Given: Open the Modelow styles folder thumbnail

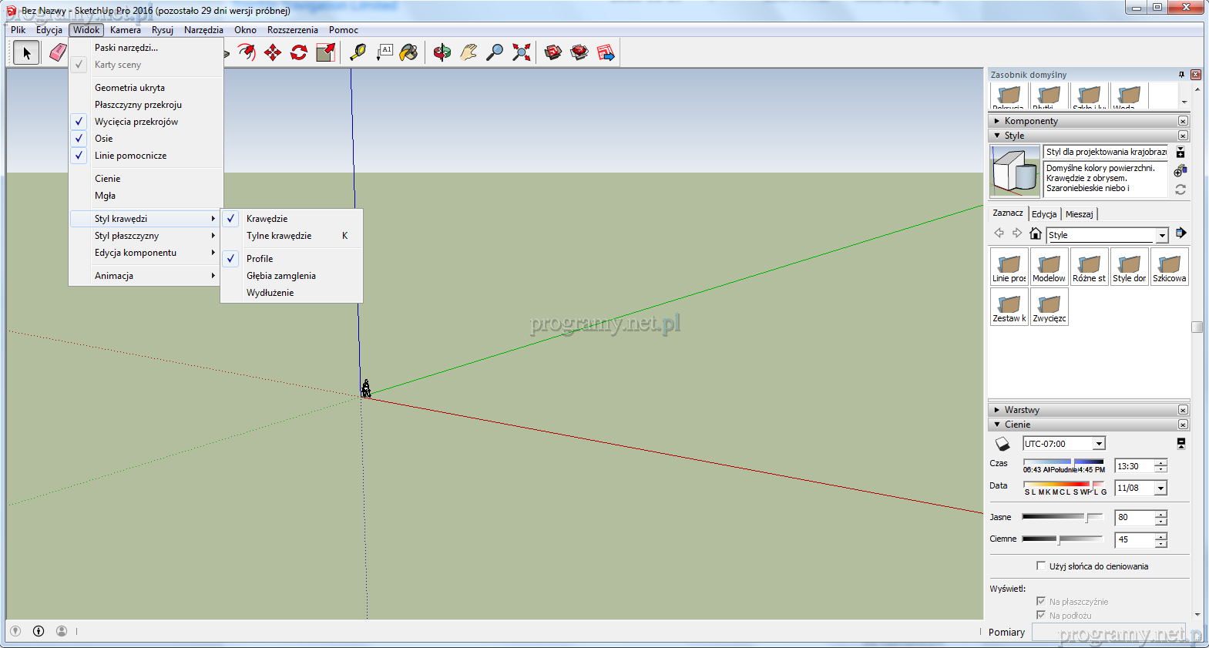Looking at the screenshot, I should click(x=1049, y=267).
